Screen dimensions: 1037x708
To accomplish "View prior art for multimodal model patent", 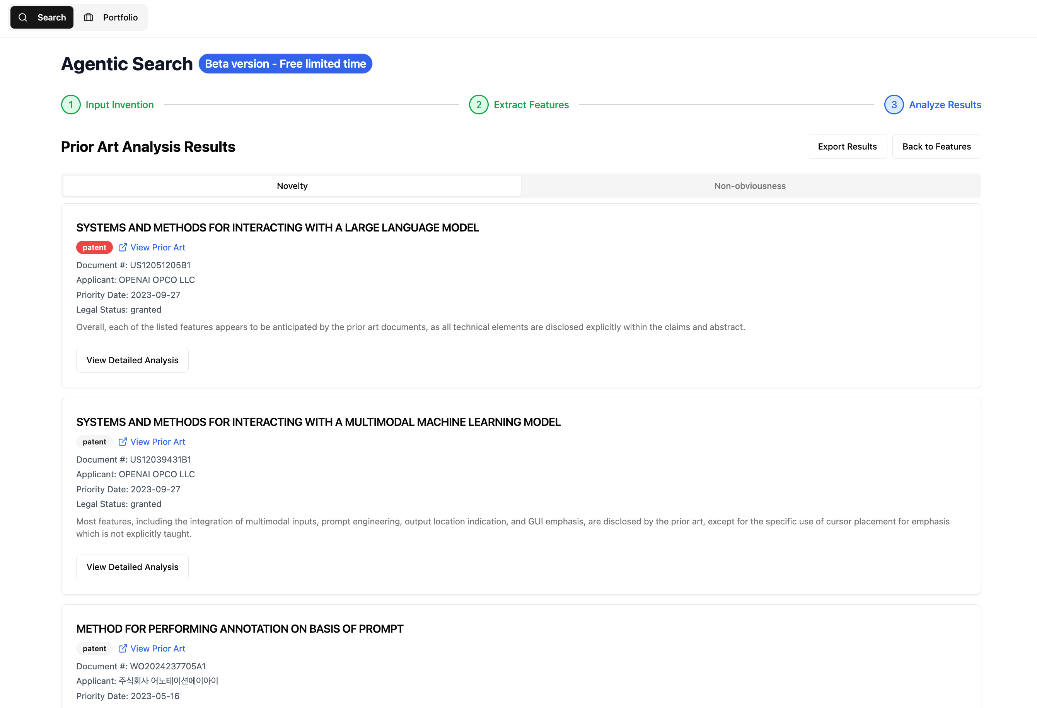I will pyautogui.click(x=157, y=442).
